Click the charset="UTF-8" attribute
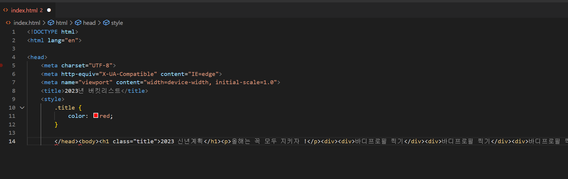The height and width of the screenshot is (179, 568). pos(87,65)
